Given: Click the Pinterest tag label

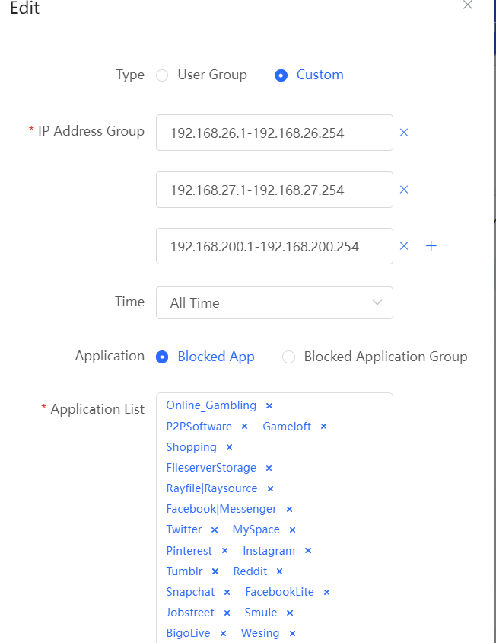Looking at the screenshot, I should (189, 550).
